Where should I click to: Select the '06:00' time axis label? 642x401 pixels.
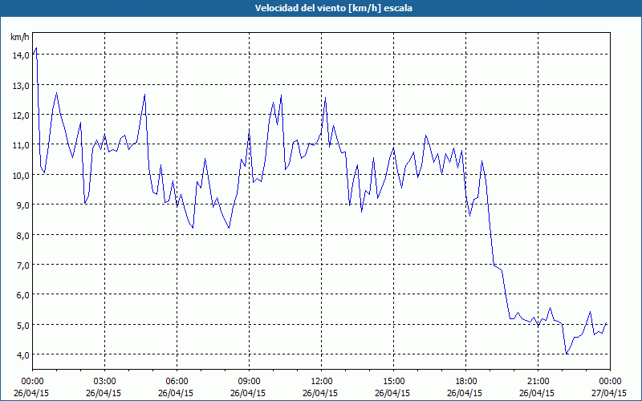(177, 382)
